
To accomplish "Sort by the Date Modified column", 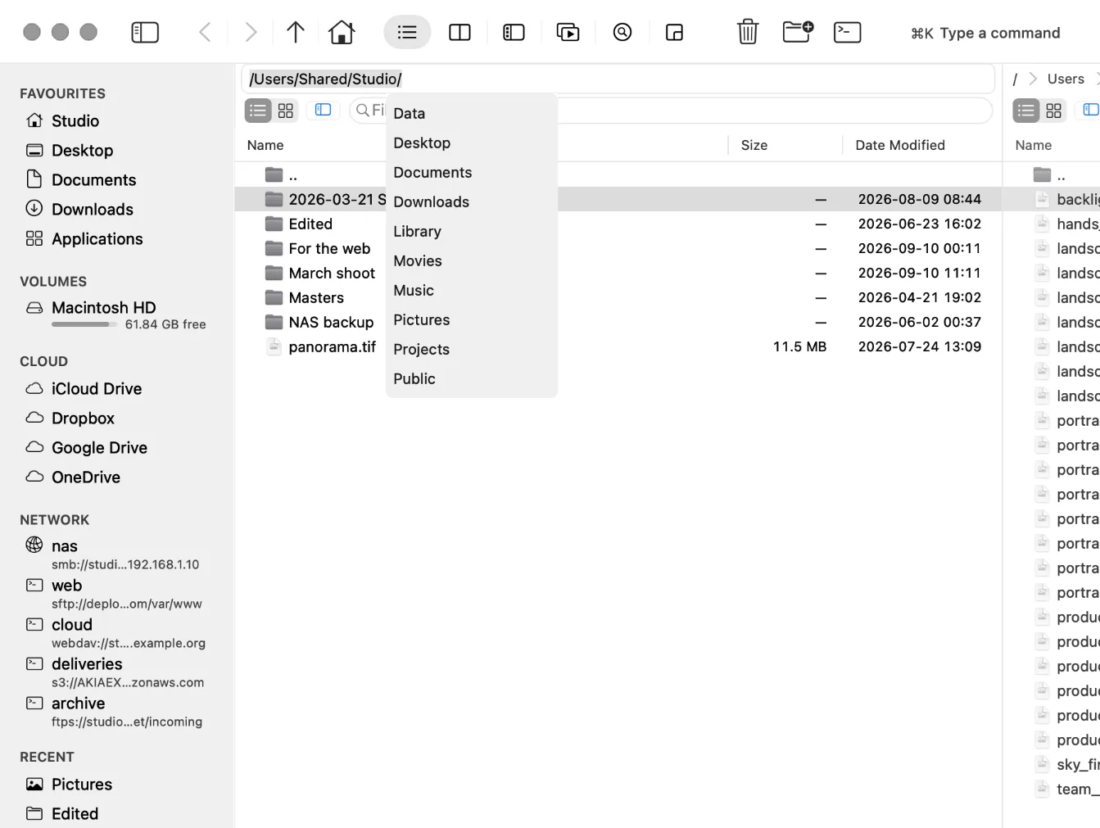I will tap(900, 145).
